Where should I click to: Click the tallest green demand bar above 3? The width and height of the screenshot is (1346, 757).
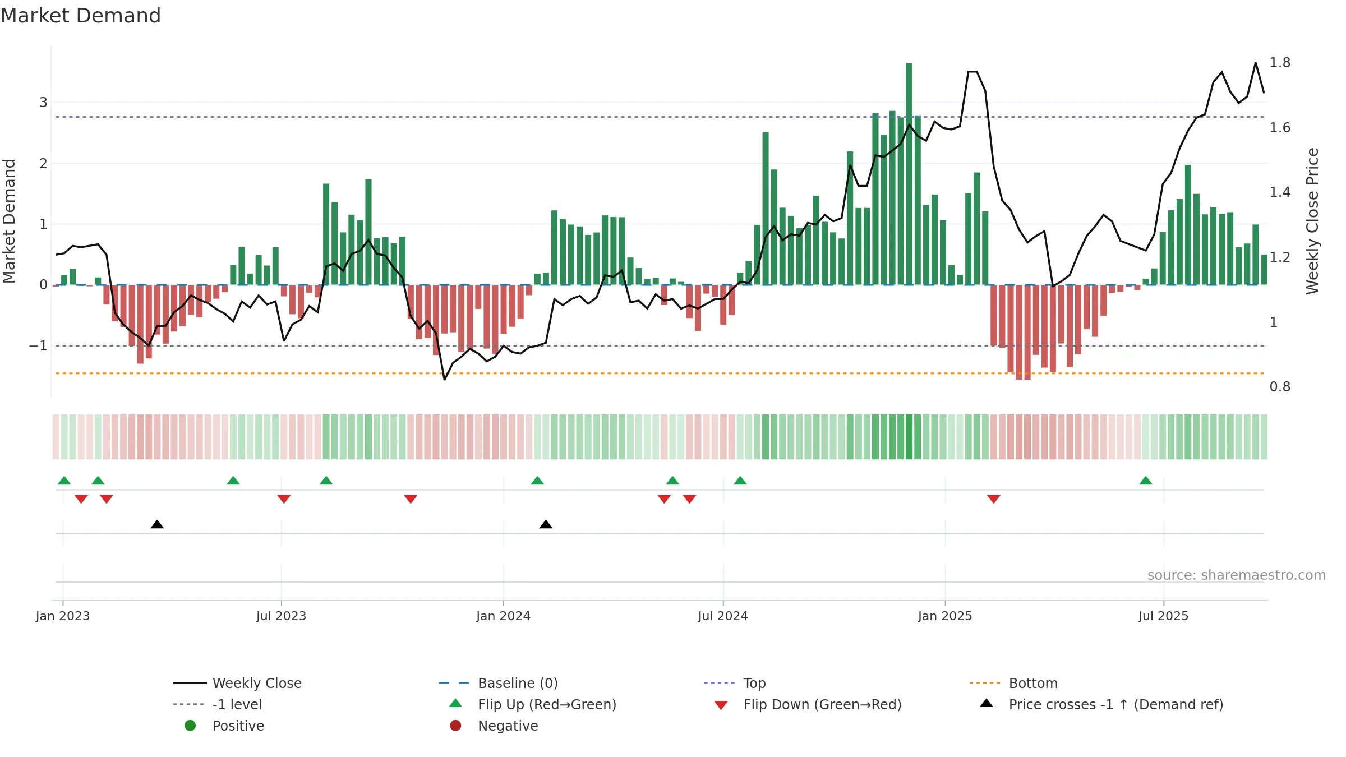click(x=909, y=174)
